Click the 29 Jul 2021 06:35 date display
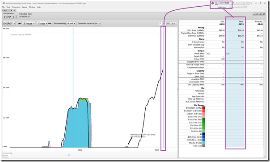This screenshot has width=270, height=162. [x=222, y=3]
